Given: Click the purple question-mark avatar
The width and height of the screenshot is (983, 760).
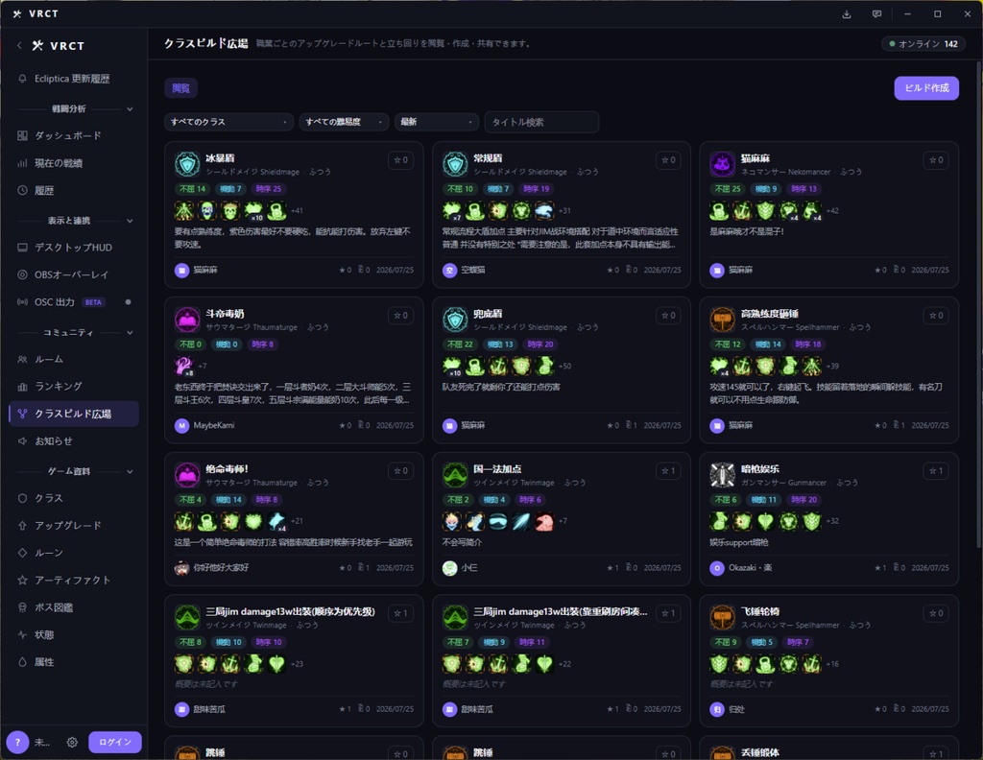Looking at the screenshot, I should 17,742.
